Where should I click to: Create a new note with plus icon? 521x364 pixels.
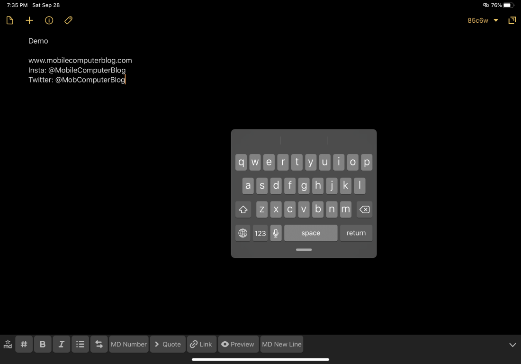point(29,20)
